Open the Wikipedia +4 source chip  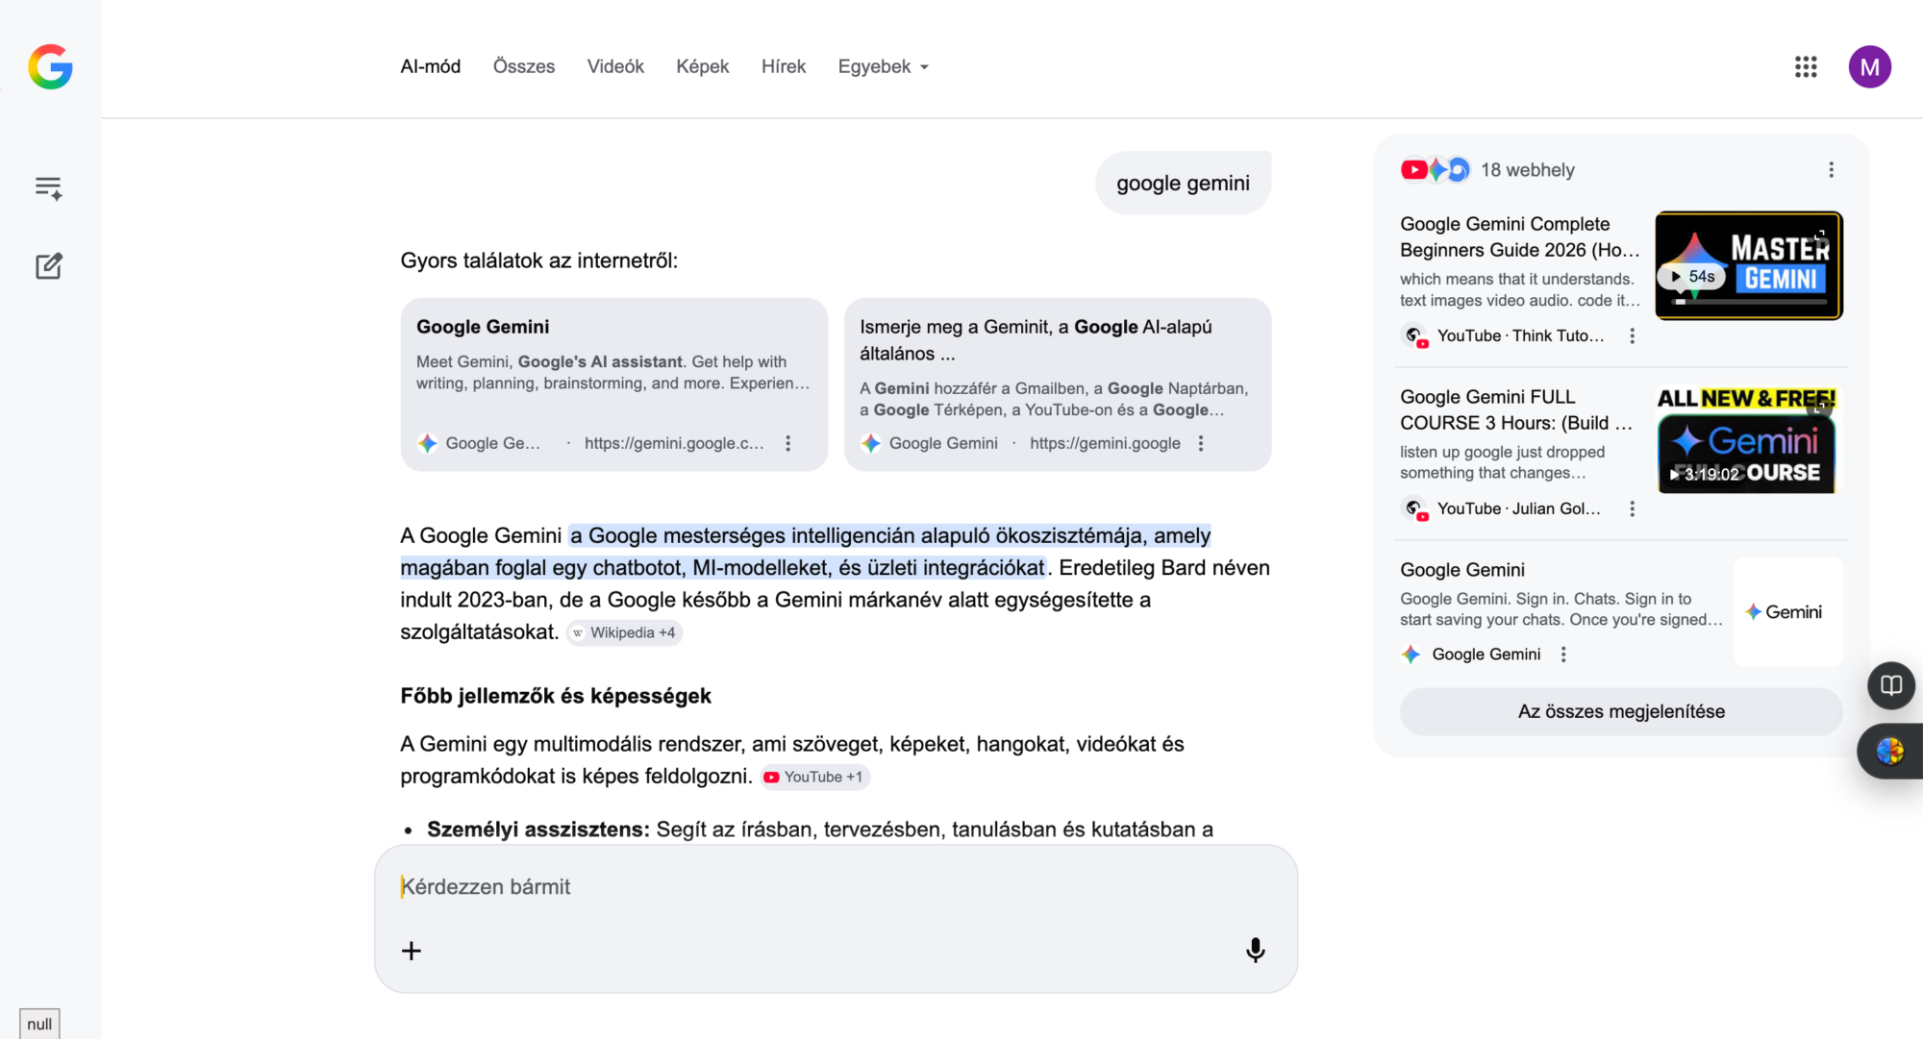[x=623, y=632]
